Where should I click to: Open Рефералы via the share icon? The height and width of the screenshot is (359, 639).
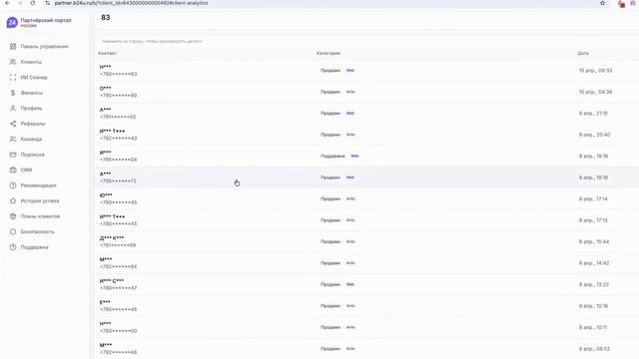pyautogui.click(x=13, y=124)
